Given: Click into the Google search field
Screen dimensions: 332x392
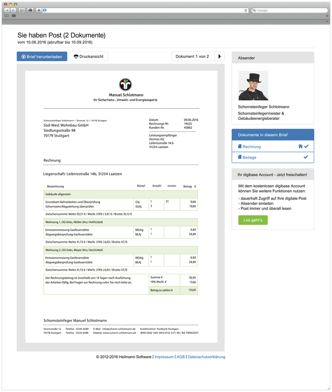Looking at the screenshot, I should (290, 10).
